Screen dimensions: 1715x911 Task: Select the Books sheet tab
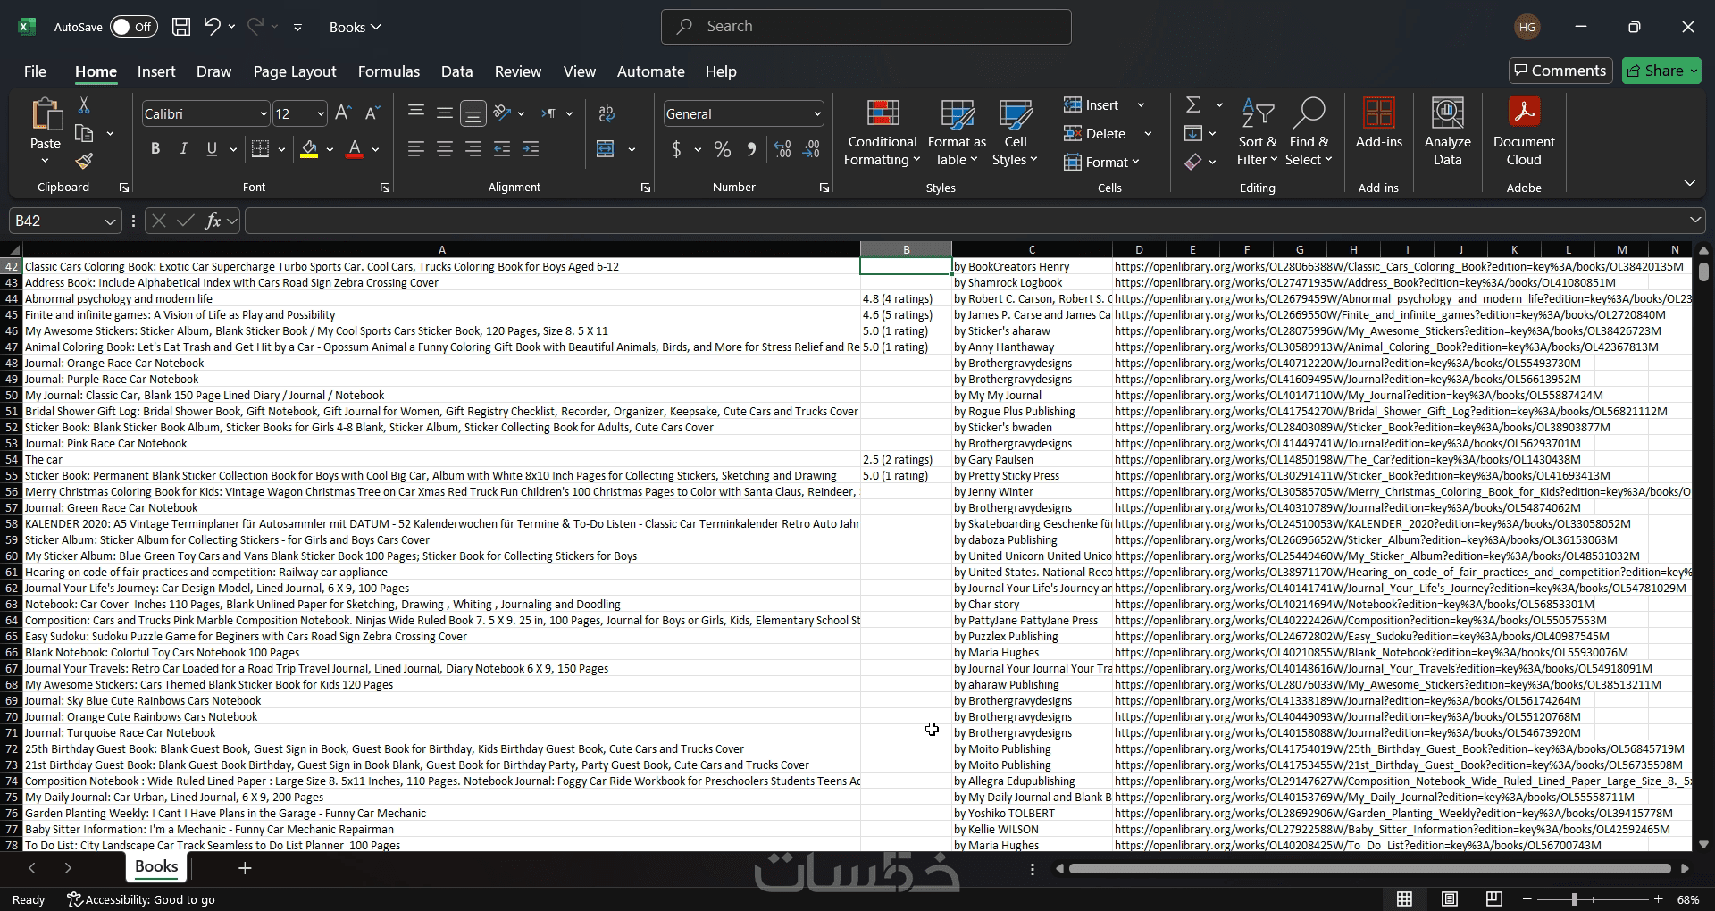point(157,867)
